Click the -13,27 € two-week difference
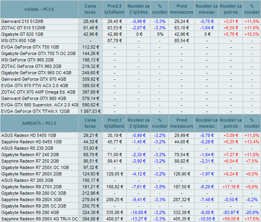This screenshot has height=222, width=261. pos(139,219)
